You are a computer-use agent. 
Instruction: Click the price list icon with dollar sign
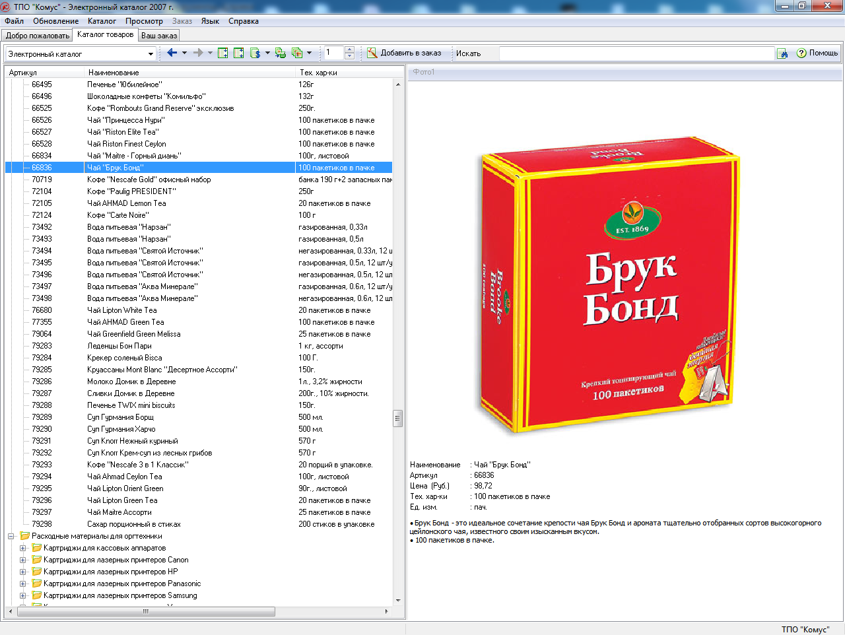pos(255,53)
